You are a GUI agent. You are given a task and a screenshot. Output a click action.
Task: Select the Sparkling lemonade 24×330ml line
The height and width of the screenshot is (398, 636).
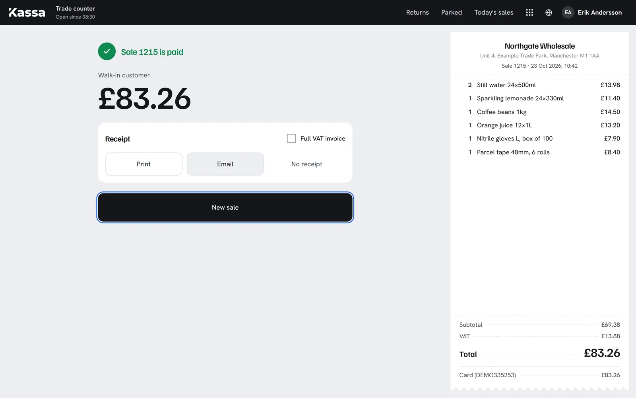pyautogui.click(x=539, y=98)
